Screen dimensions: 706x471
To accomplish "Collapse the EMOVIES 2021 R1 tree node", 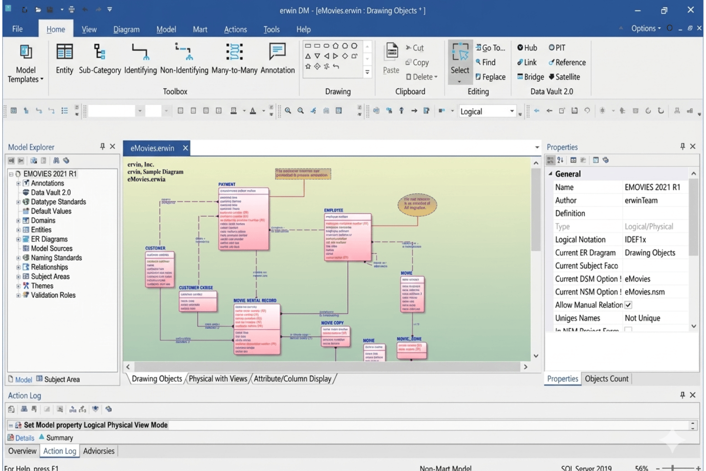I will tap(11, 174).
